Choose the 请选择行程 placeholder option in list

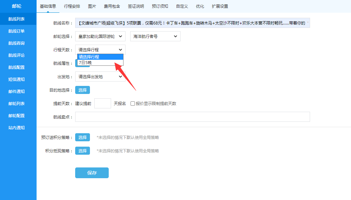click(x=100, y=57)
